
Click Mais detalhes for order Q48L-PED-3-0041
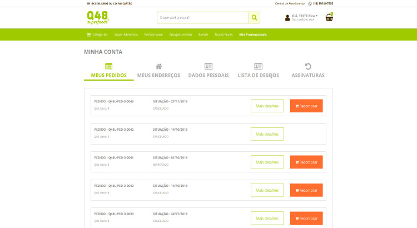(267, 162)
